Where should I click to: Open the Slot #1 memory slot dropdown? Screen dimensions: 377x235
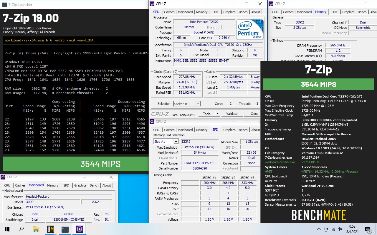166,142
